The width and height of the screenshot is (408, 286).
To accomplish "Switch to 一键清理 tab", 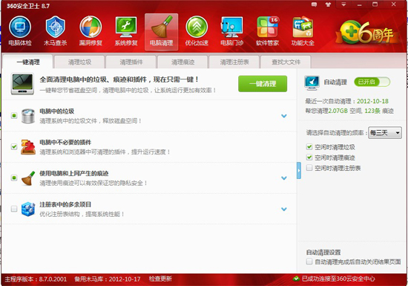I will pyautogui.click(x=28, y=62).
